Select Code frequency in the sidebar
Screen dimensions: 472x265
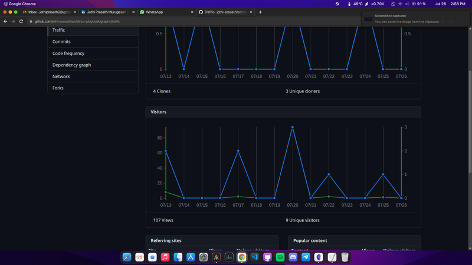pos(70,54)
